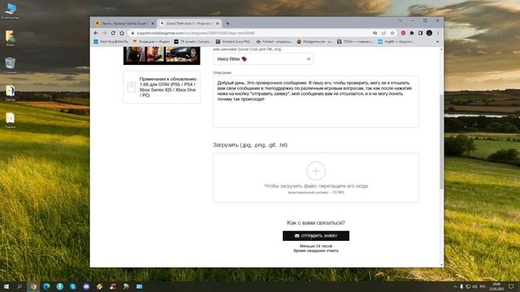Toggle the browser side panel icon

coord(420,33)
